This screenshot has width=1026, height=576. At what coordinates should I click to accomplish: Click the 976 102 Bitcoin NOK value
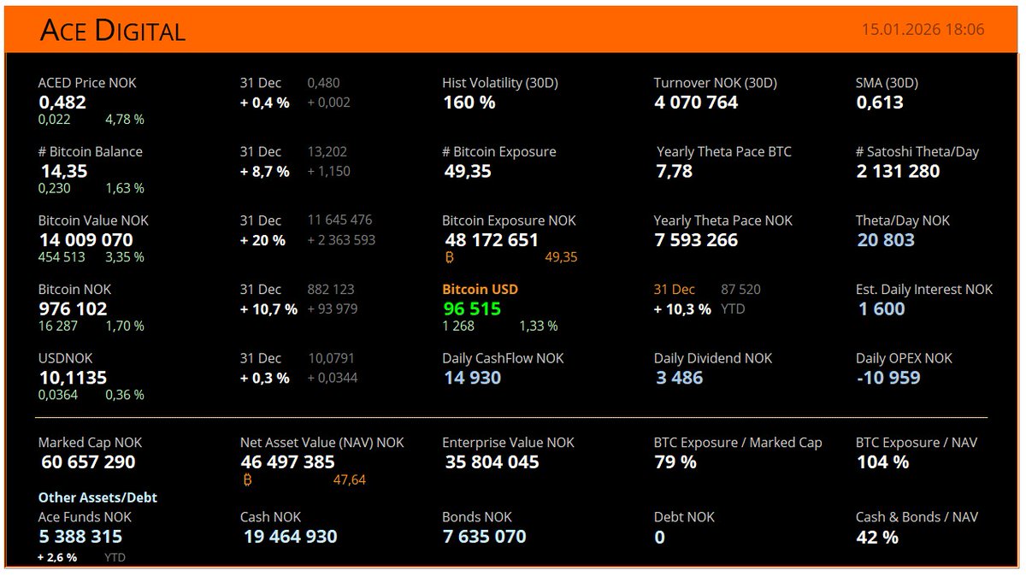point(73,309)
